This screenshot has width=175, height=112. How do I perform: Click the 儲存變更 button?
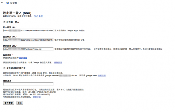(x=8, y=103)
